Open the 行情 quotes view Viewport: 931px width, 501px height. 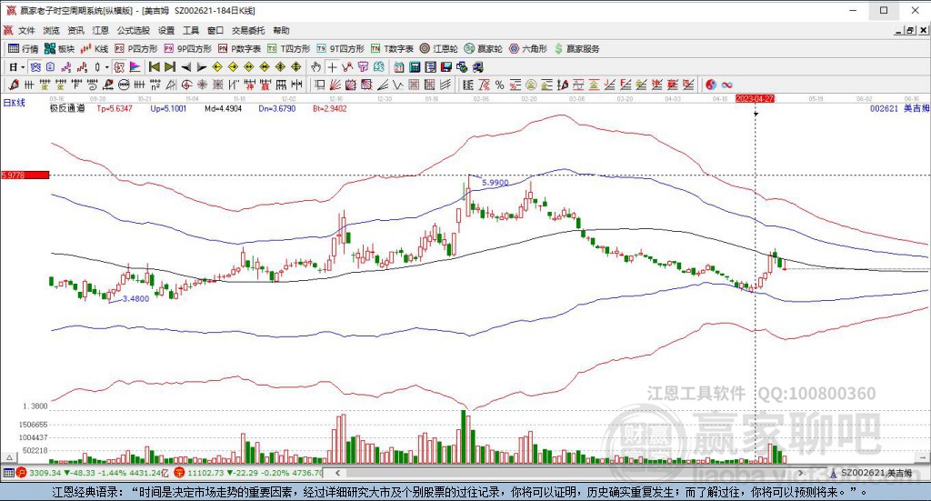pyautogui.click(x=23, y=49)
